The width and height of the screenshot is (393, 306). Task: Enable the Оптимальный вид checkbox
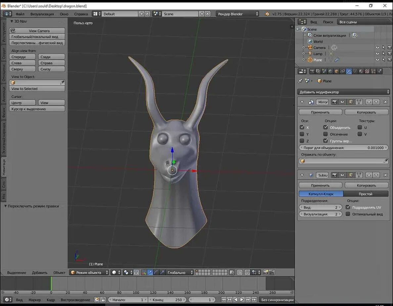point(348,214)
